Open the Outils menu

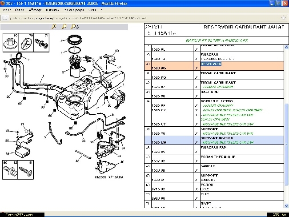(x=92, y=10)
